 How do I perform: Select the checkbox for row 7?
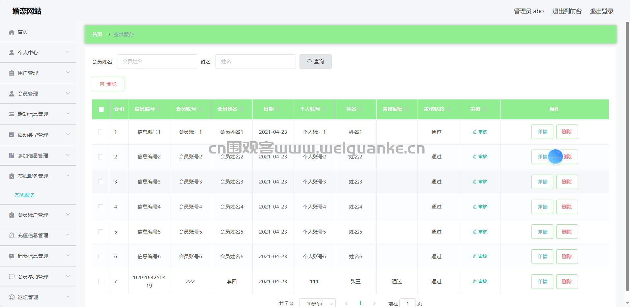(101, 282)
